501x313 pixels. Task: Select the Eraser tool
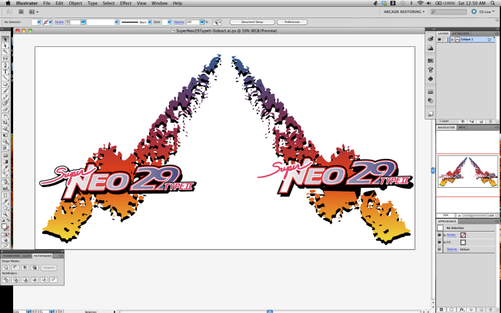click(5, 110)
